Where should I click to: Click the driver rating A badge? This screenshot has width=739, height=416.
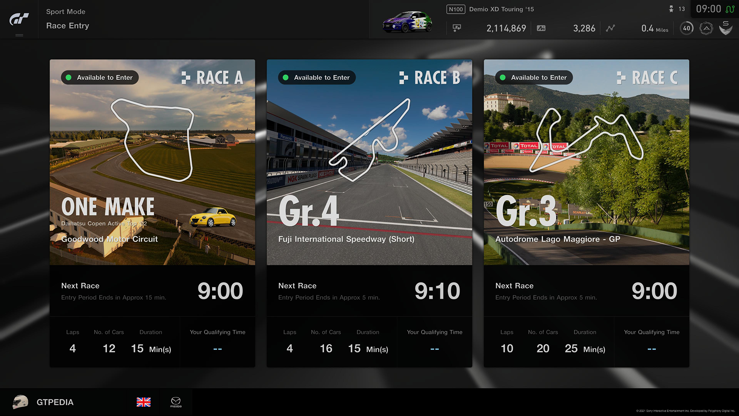(x=706, y=28)
